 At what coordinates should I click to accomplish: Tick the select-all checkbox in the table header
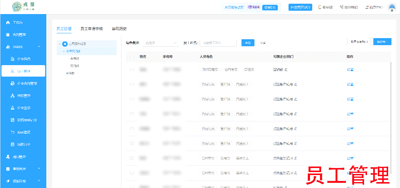[x=131, y=57]
